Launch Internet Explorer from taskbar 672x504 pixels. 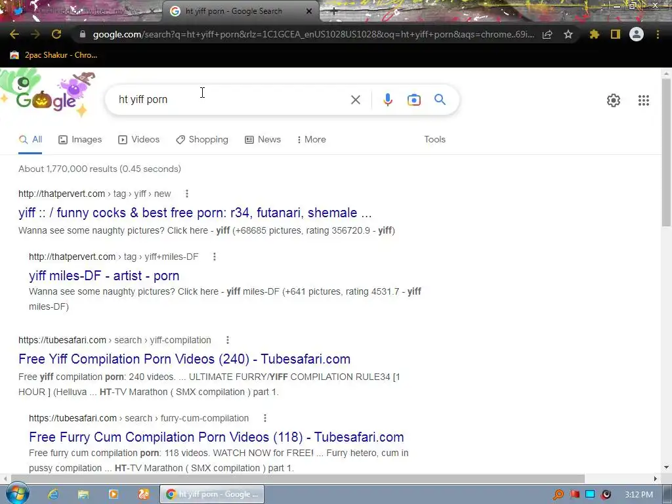pyautogui.click(x=52, y=494)
